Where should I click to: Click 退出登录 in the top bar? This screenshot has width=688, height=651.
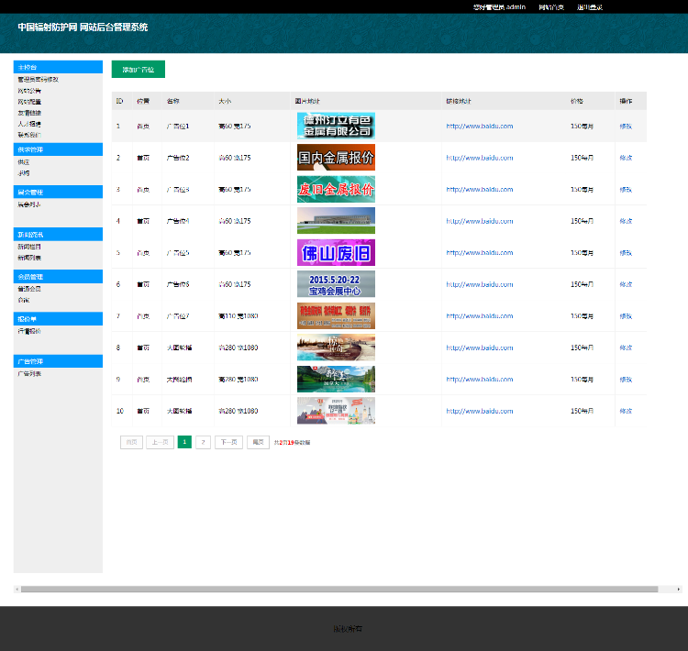590,6
